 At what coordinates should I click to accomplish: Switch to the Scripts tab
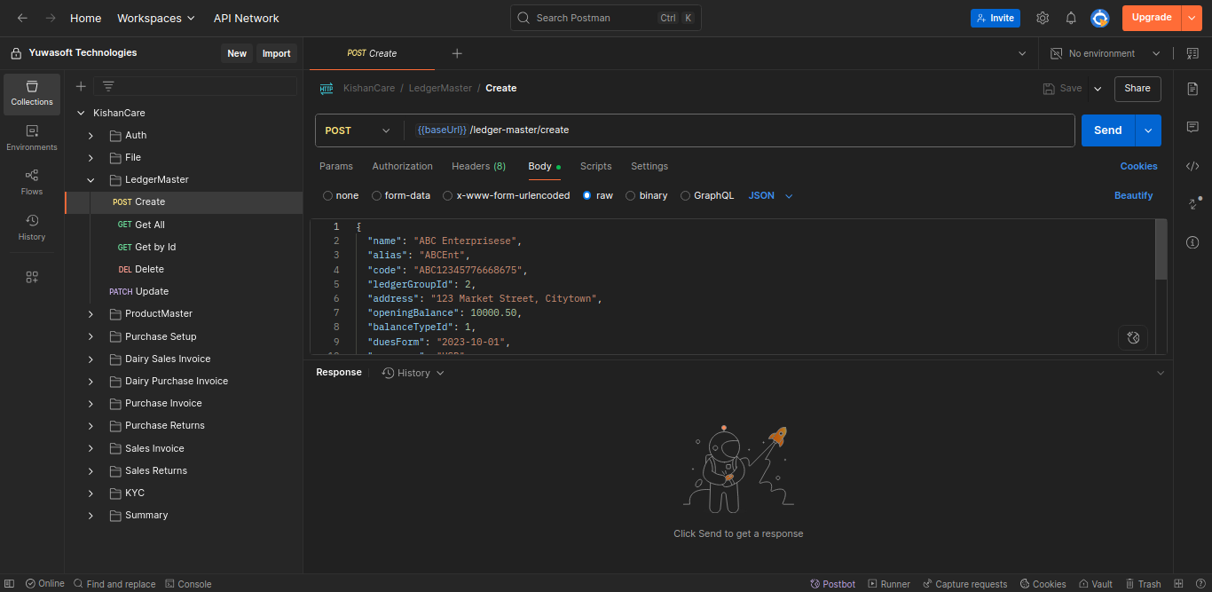(x=595, y=166)
